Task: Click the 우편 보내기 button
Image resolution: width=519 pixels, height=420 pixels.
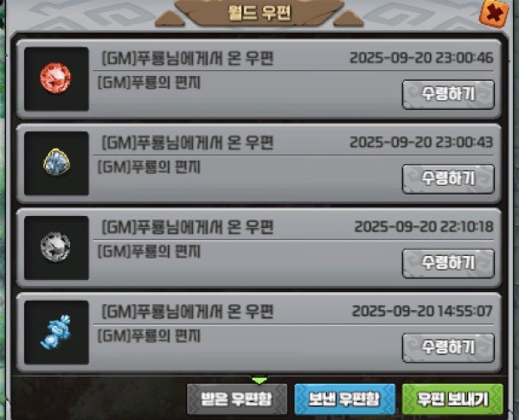Action: [x=452, y=399]
